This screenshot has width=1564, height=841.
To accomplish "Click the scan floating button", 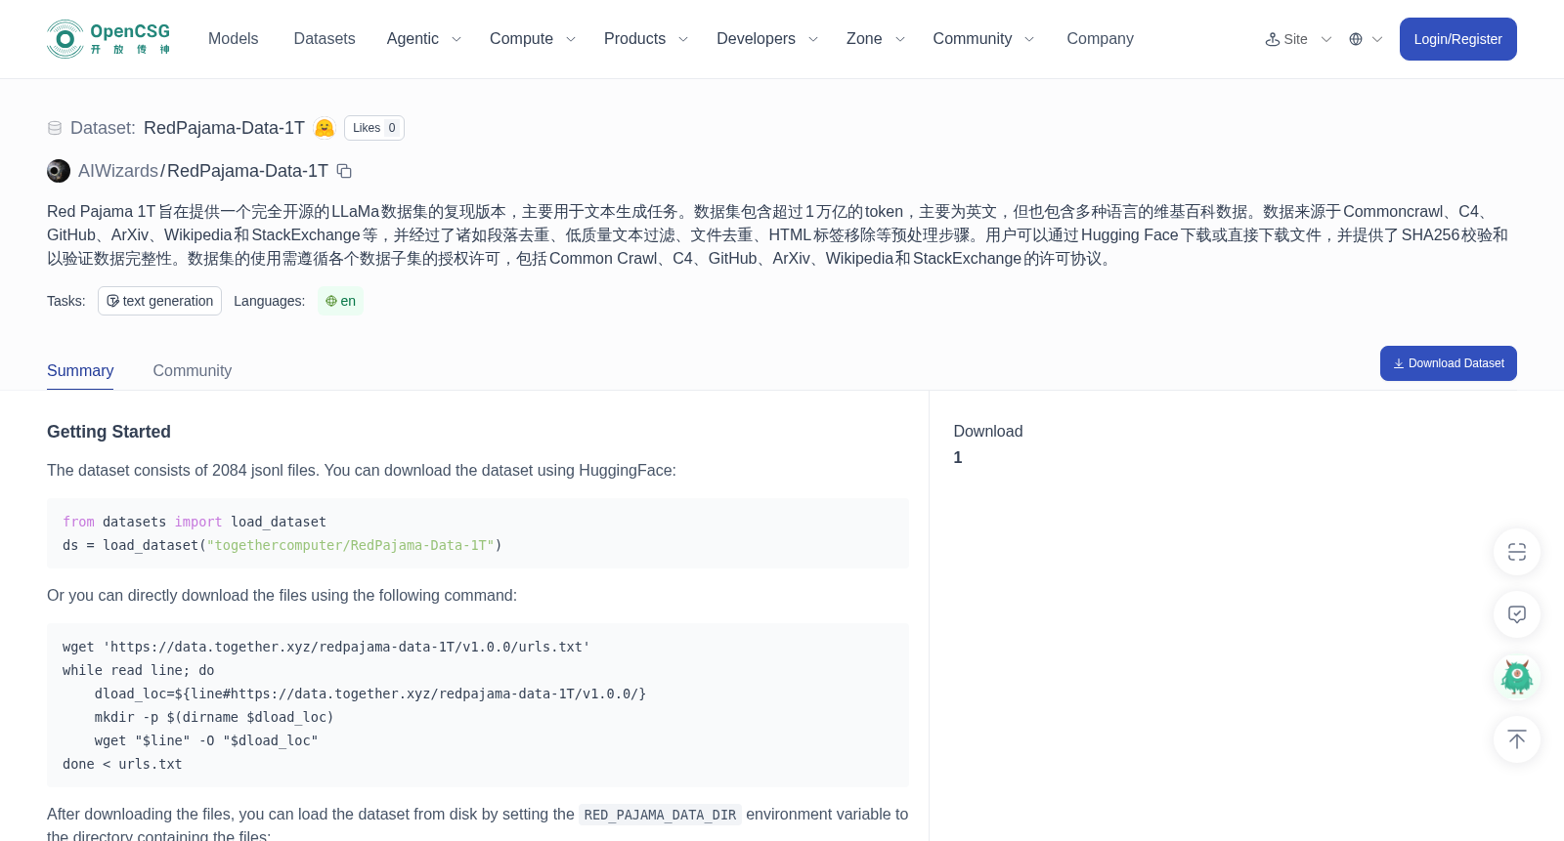I will tap(1517, 552).
